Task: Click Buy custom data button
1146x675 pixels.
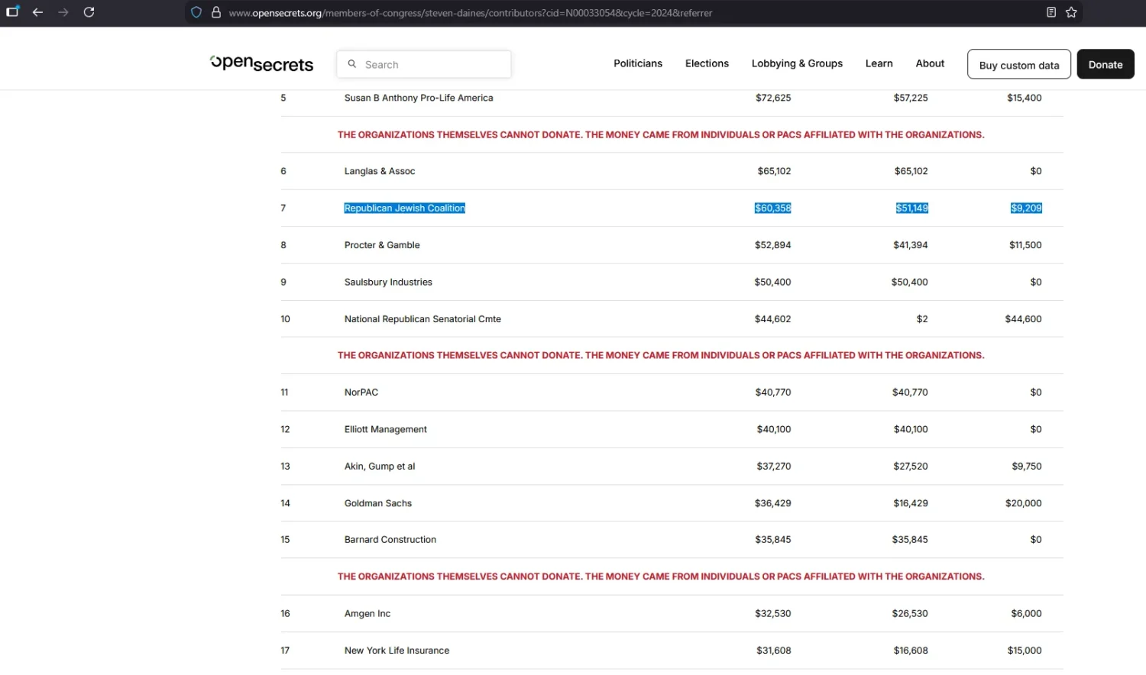Action: (1019, 65)
